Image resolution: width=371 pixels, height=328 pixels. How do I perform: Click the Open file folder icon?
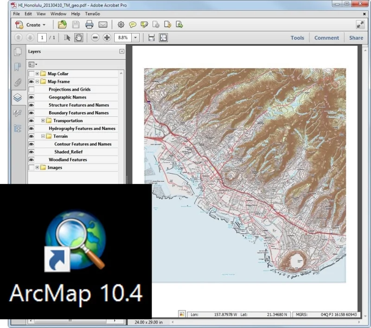point(62,25)
